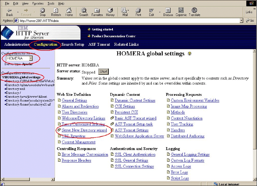This screenshot has width=257, height=186.
Task: Click the page icon beside General Settings
Action: pos(59,100)
